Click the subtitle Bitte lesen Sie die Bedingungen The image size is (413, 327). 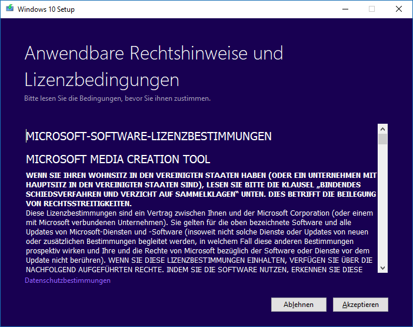[x=117, y=98]
